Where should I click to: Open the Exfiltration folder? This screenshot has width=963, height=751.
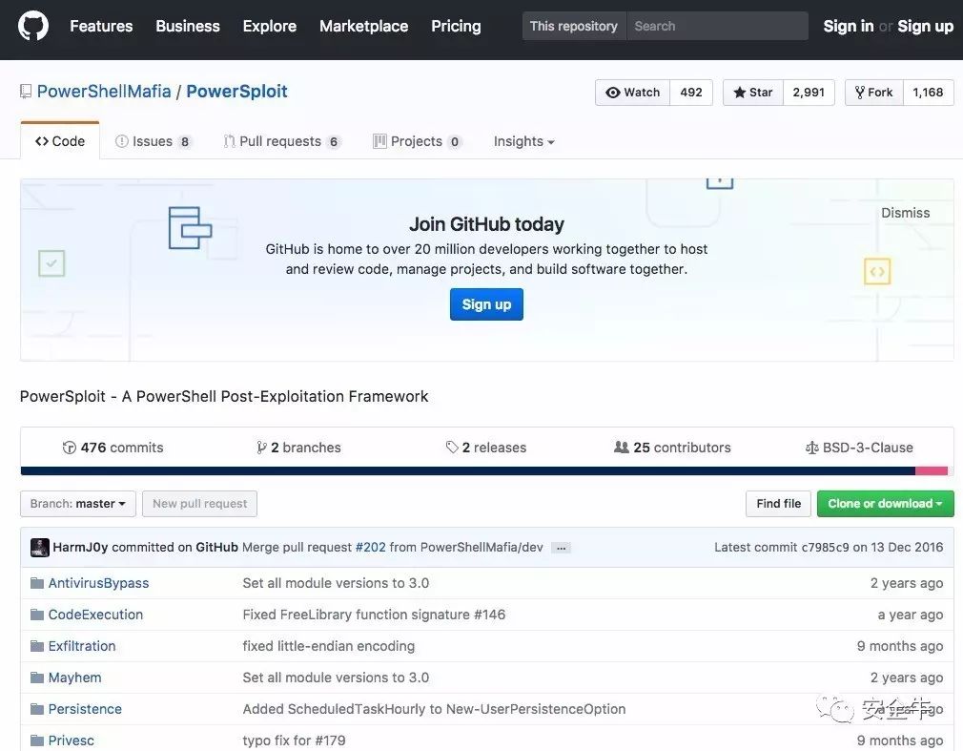[x=82, y=646]
